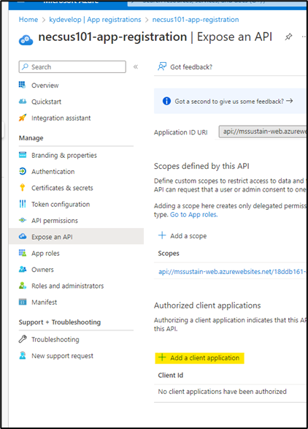
Task: Click the Application ID URI field
Action: (x=262, y=132)
